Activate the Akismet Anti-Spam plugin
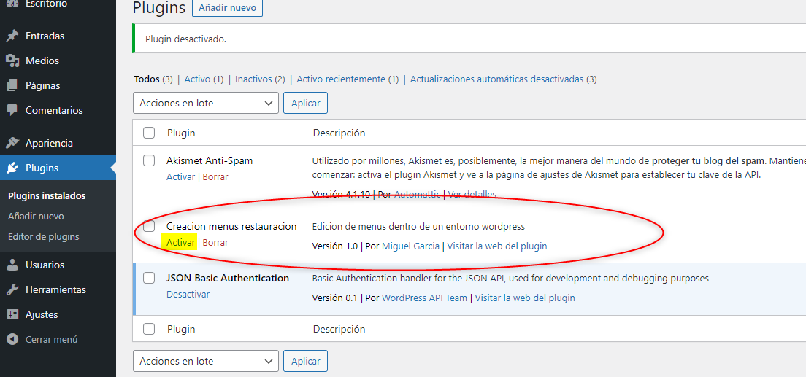The width and height of the screenshot is (806, 377). click(x=180, y=176)
